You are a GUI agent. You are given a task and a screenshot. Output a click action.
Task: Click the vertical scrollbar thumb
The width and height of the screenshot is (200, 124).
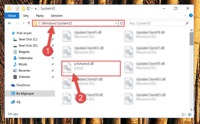point(191,39)
